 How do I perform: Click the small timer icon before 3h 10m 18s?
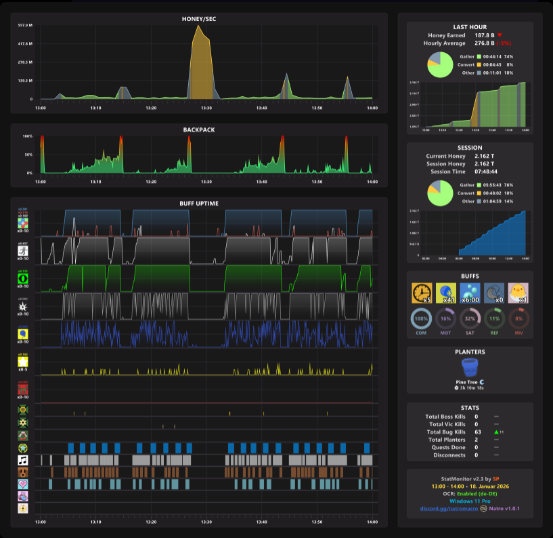tap(456, 388)
